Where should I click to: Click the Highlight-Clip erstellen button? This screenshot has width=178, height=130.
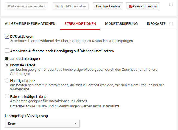tap(70, 6)
